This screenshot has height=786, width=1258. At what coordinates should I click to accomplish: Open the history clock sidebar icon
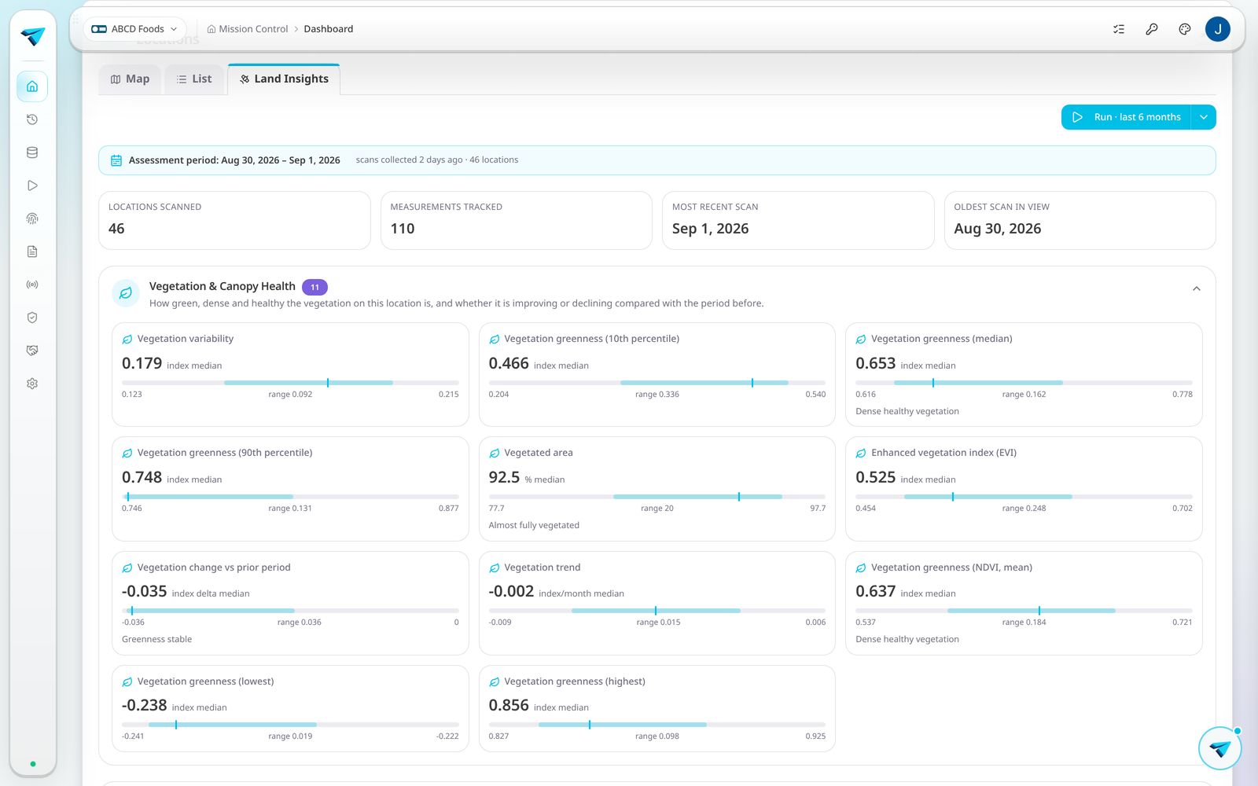coord(32,119)
